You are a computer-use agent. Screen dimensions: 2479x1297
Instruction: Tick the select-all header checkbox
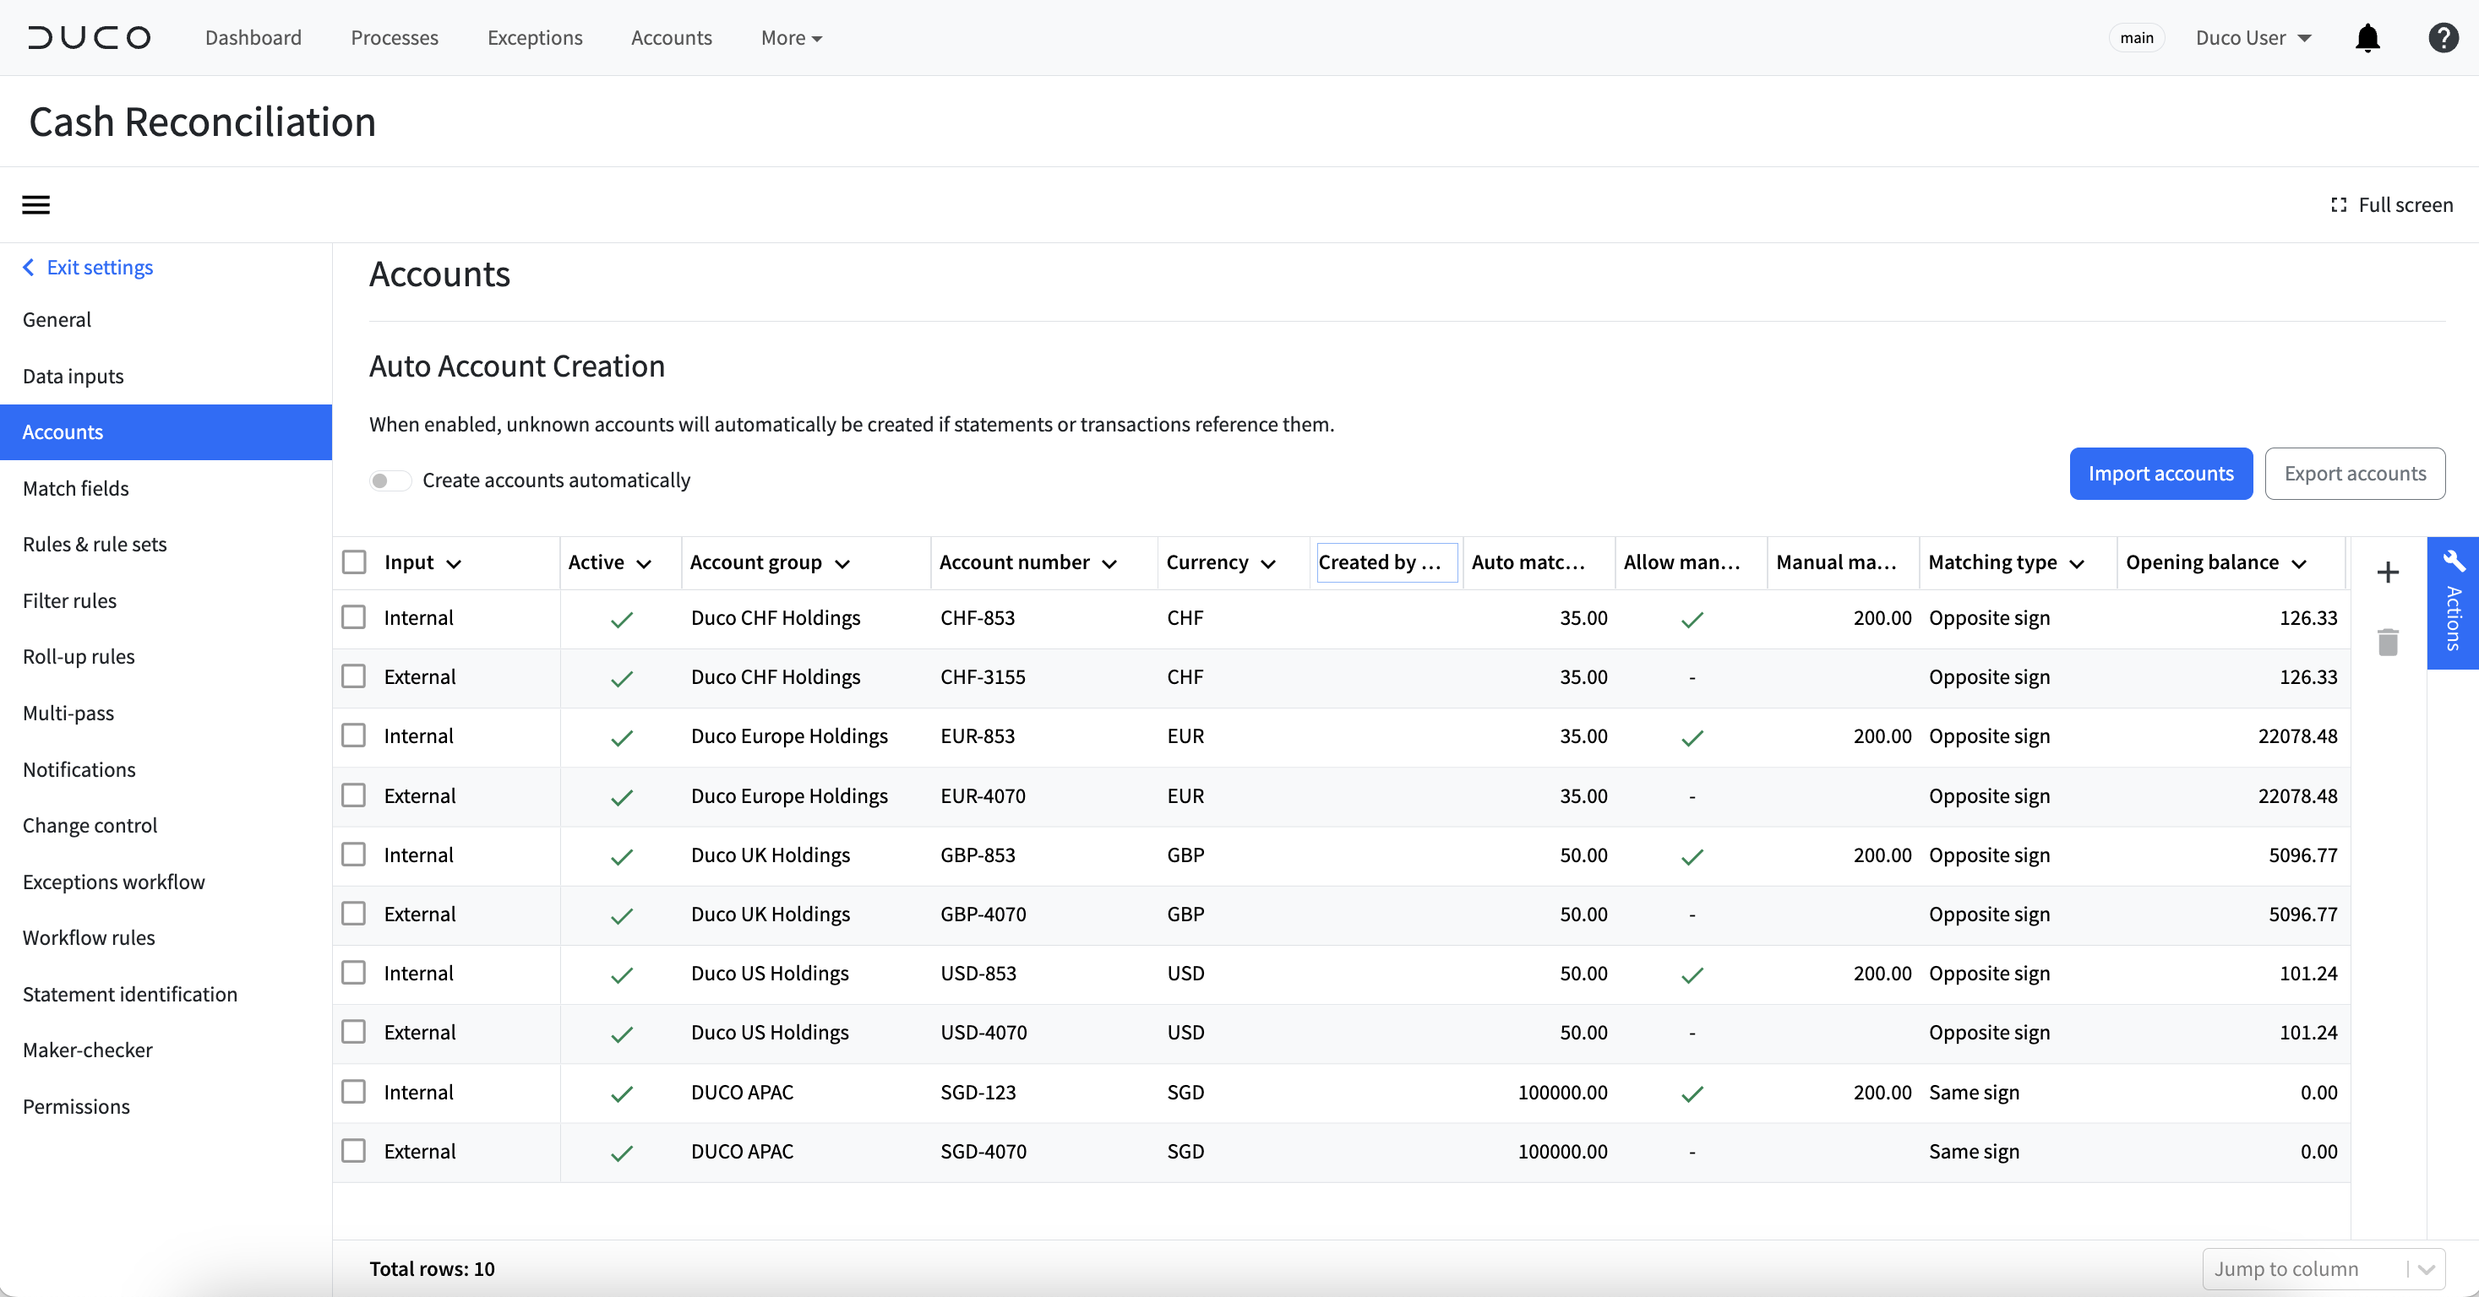[354, 562]
